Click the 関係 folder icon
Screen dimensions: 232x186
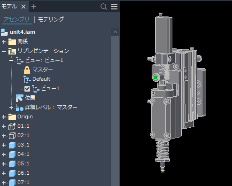[12, 42]
